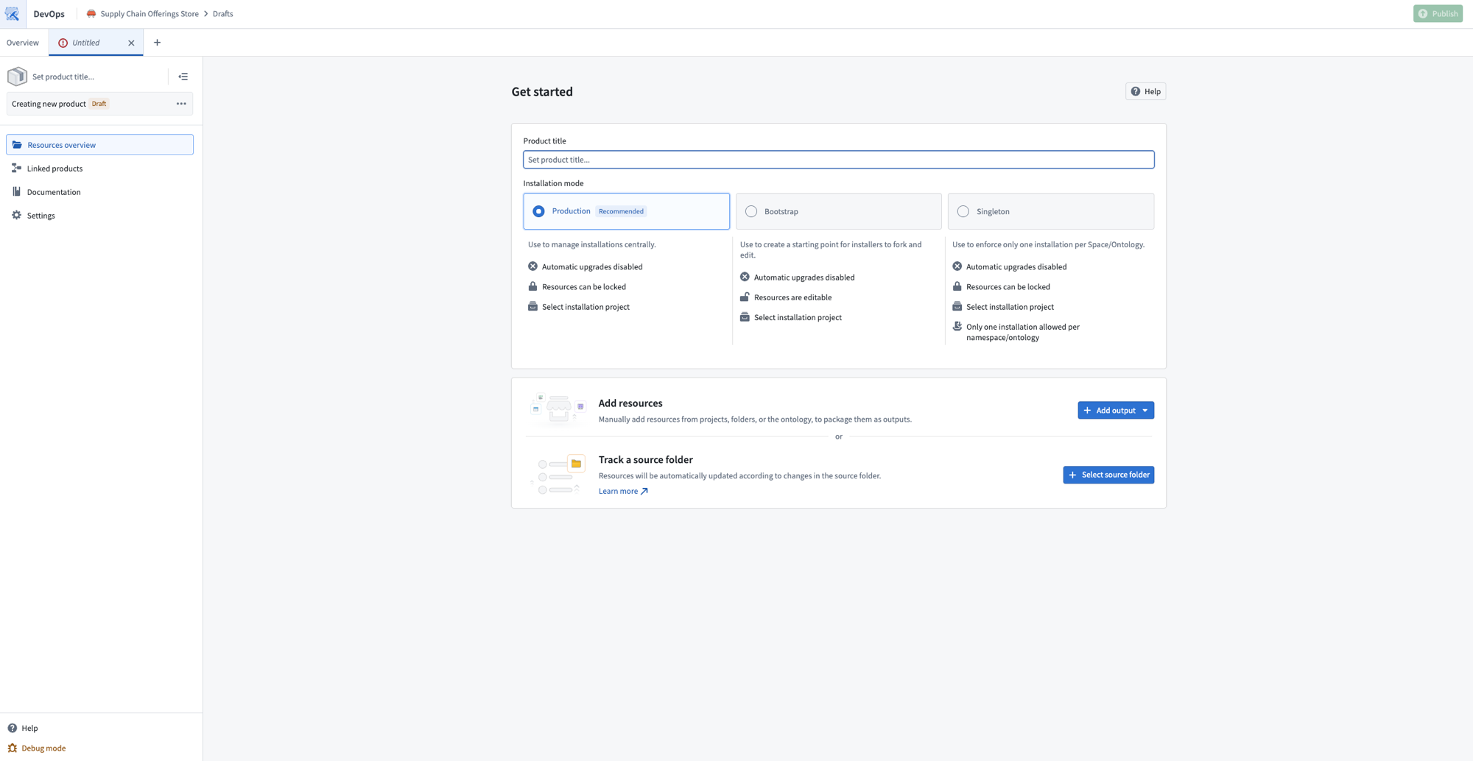Add a new tab with plus icon
Viewport: 1473px width, 761px height.
(x=157, y=43)
